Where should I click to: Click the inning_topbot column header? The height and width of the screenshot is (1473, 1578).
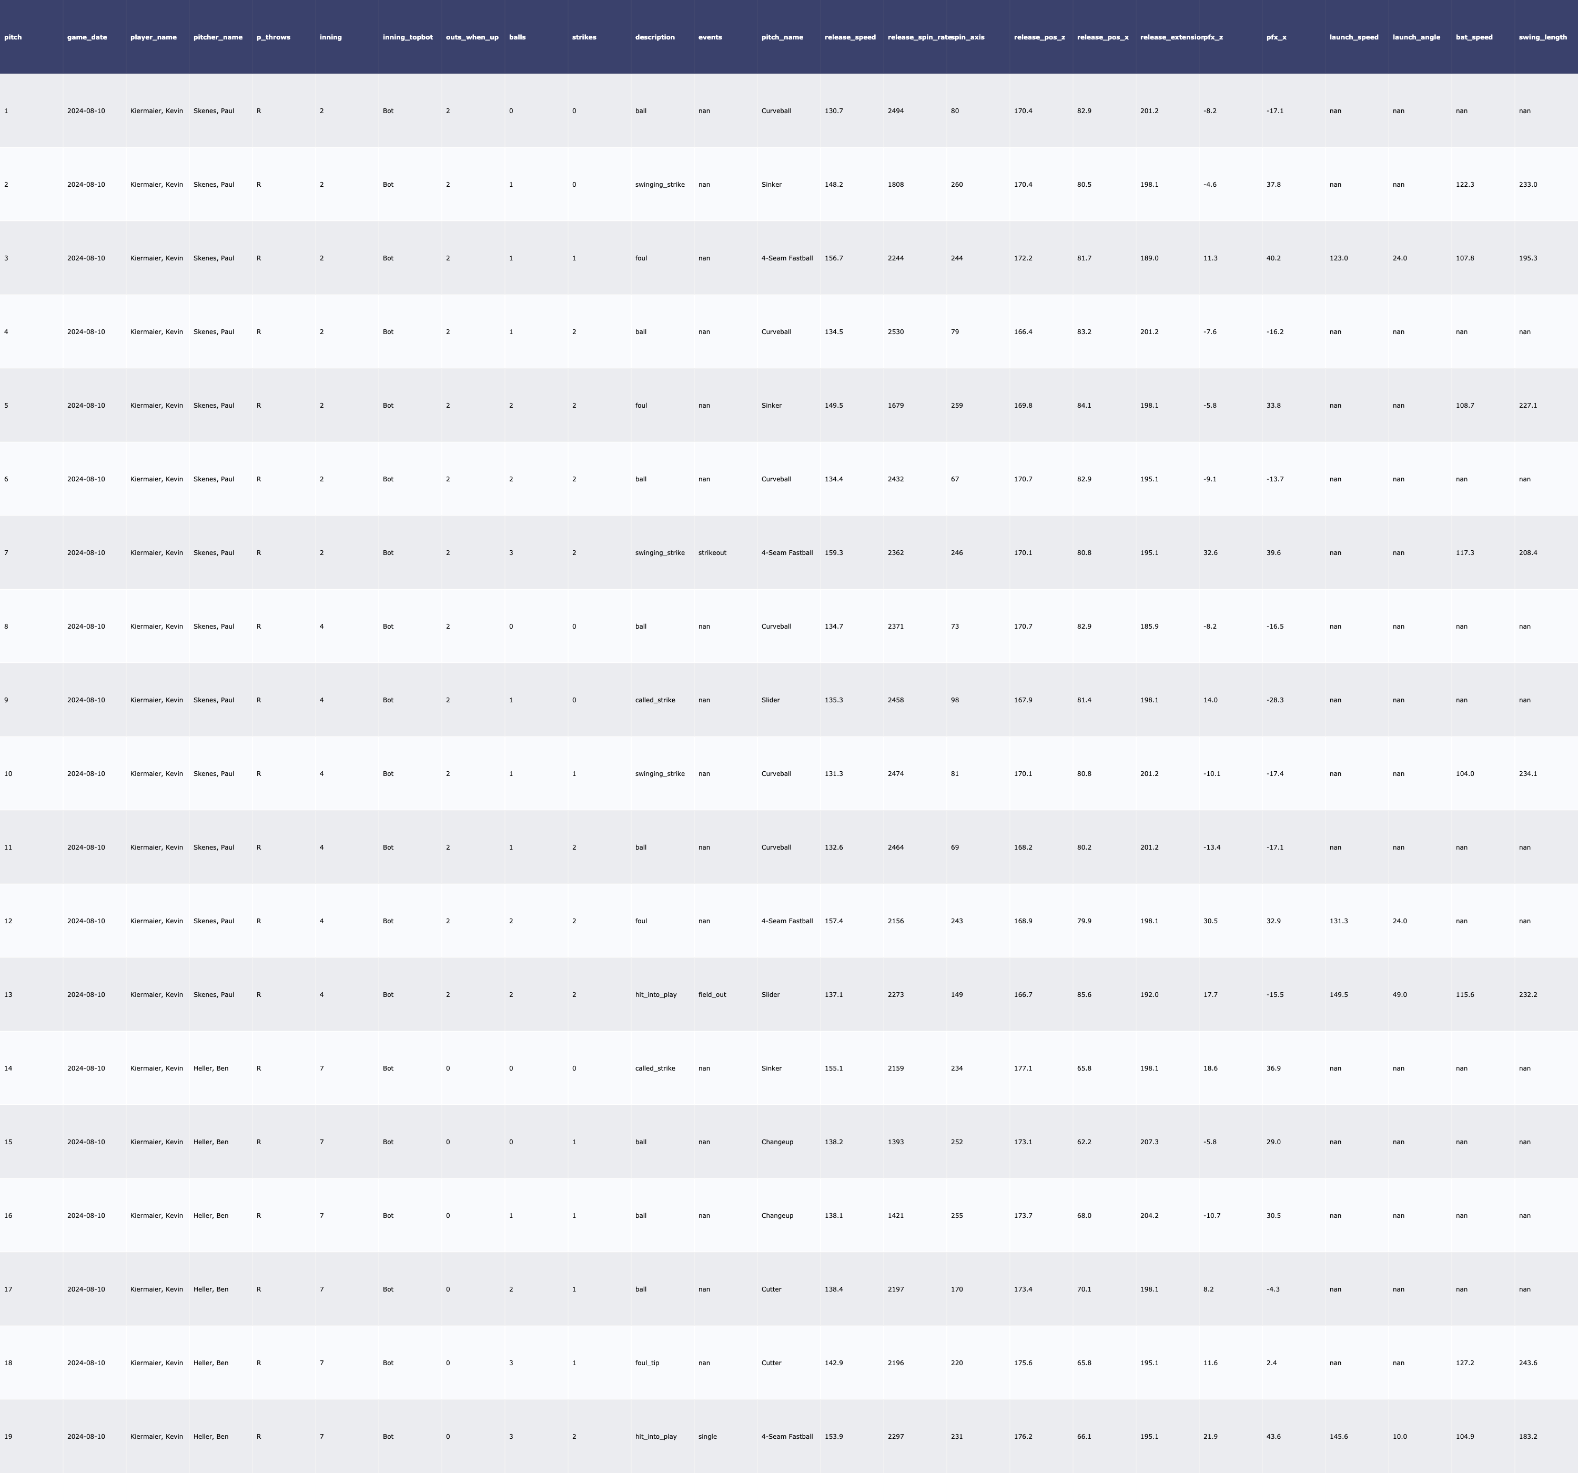[407, 37]
